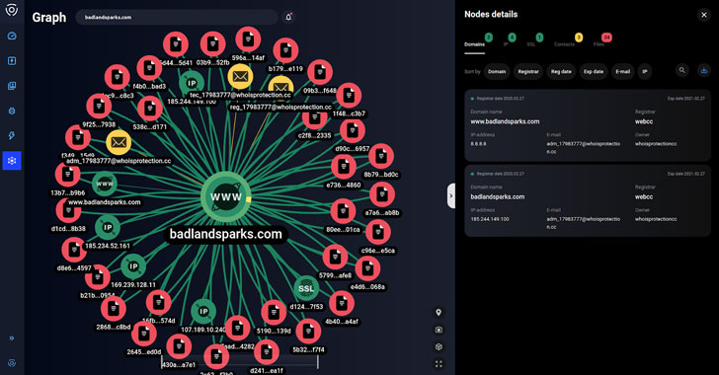Image resolution: width=719 pixels, height=375 pixels.
Task: Open search in Nodes details panel
Action: point(681,70)
